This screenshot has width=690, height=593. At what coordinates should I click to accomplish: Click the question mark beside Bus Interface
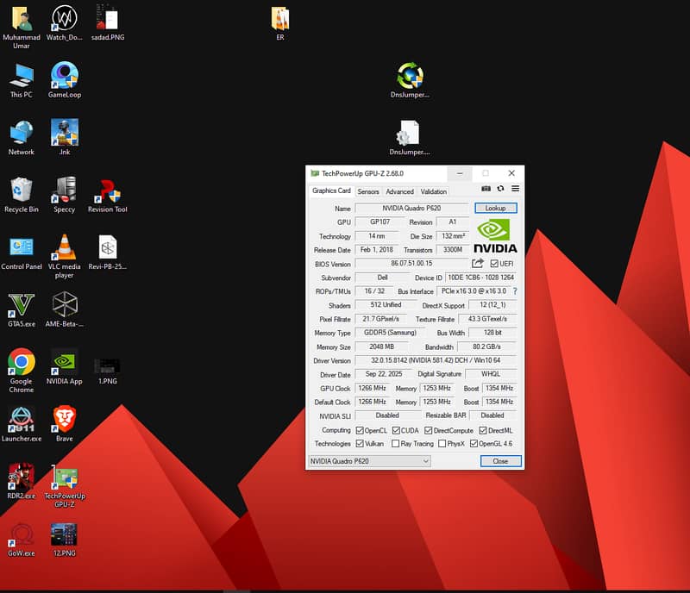(515, 291)
